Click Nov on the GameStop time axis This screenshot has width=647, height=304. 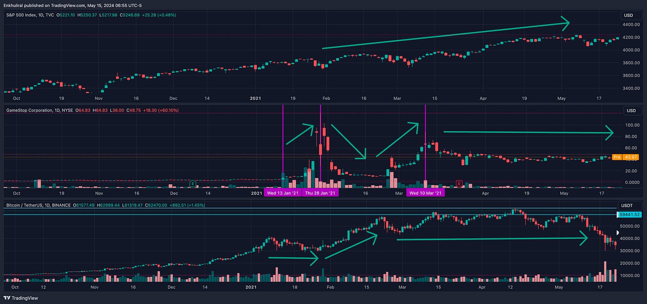point(99,193)
